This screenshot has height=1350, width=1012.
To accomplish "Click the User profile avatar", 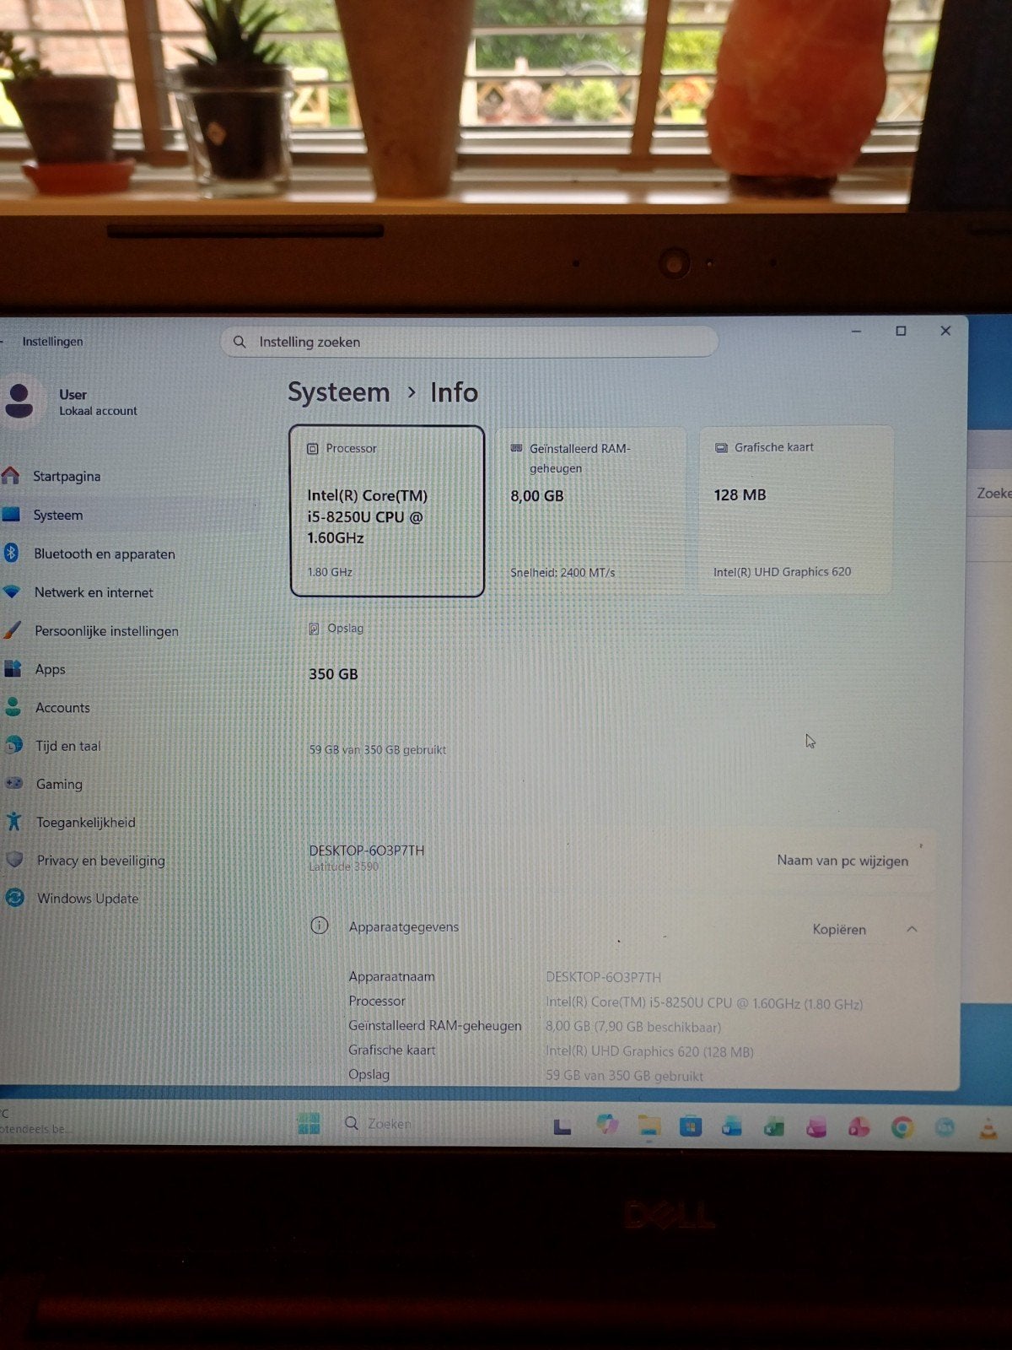I will (x=19, y=400).
